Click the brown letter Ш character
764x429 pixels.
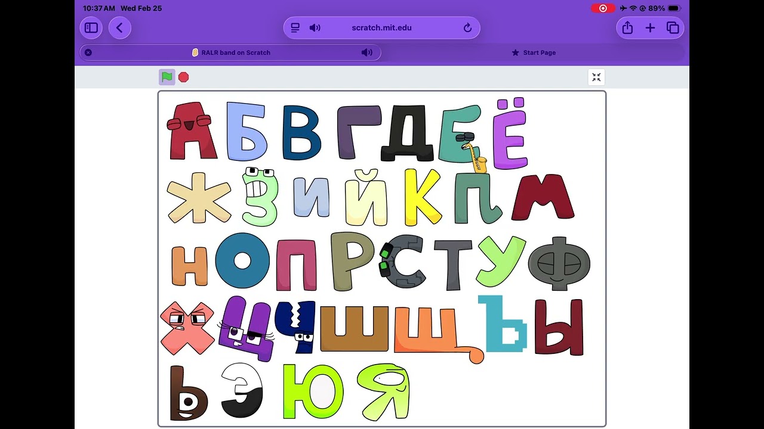click(355, 328)
